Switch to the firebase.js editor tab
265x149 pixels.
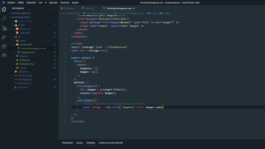(67, 8)
